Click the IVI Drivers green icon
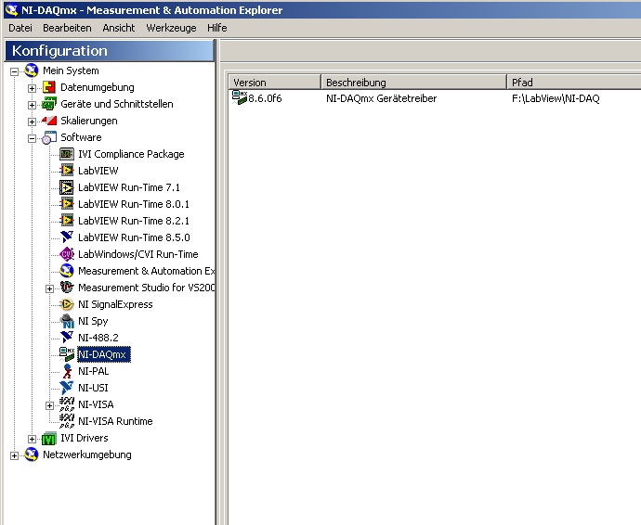The width and height of the screenshot is (641, 525). 49,438
